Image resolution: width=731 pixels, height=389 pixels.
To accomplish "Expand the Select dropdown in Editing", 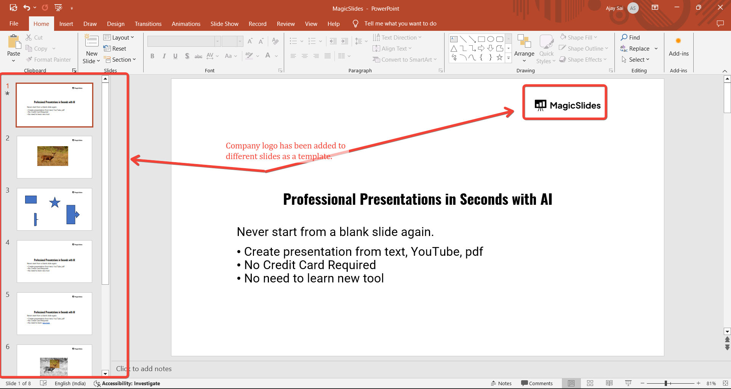I will pyautogui.click(x=636, y=60).
